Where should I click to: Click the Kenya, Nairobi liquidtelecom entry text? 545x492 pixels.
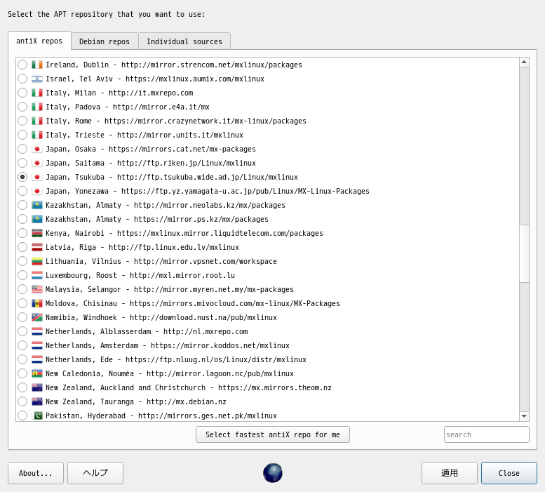[x=184, y=233]
